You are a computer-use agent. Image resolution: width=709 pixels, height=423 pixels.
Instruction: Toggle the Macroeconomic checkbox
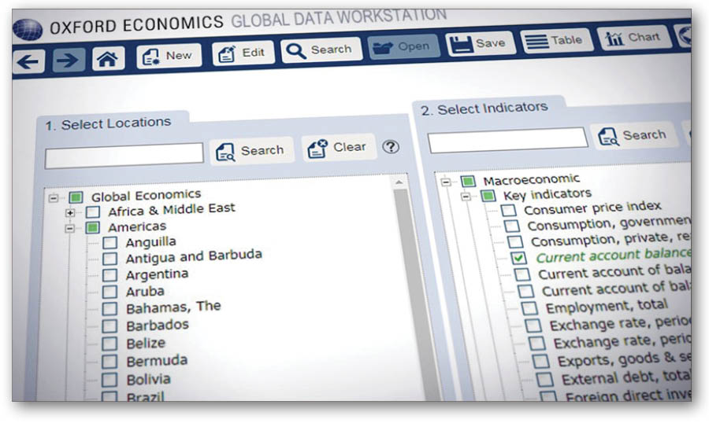coord(468,182)
